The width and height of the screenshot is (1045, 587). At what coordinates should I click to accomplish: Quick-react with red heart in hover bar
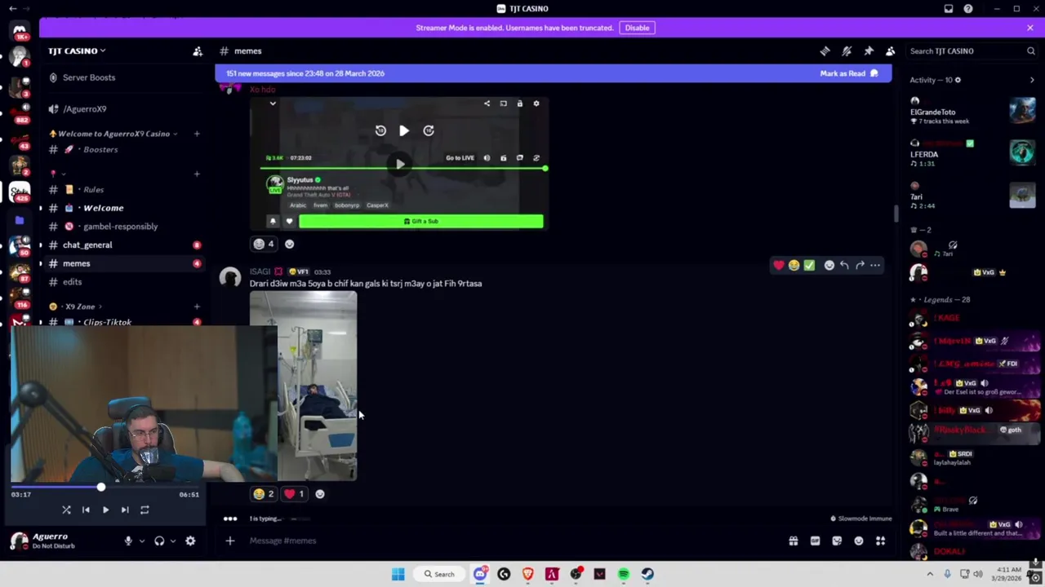(778, 265)
